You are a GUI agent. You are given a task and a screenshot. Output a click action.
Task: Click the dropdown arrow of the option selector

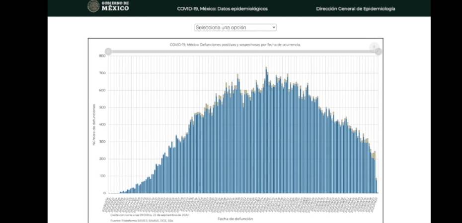273,27
